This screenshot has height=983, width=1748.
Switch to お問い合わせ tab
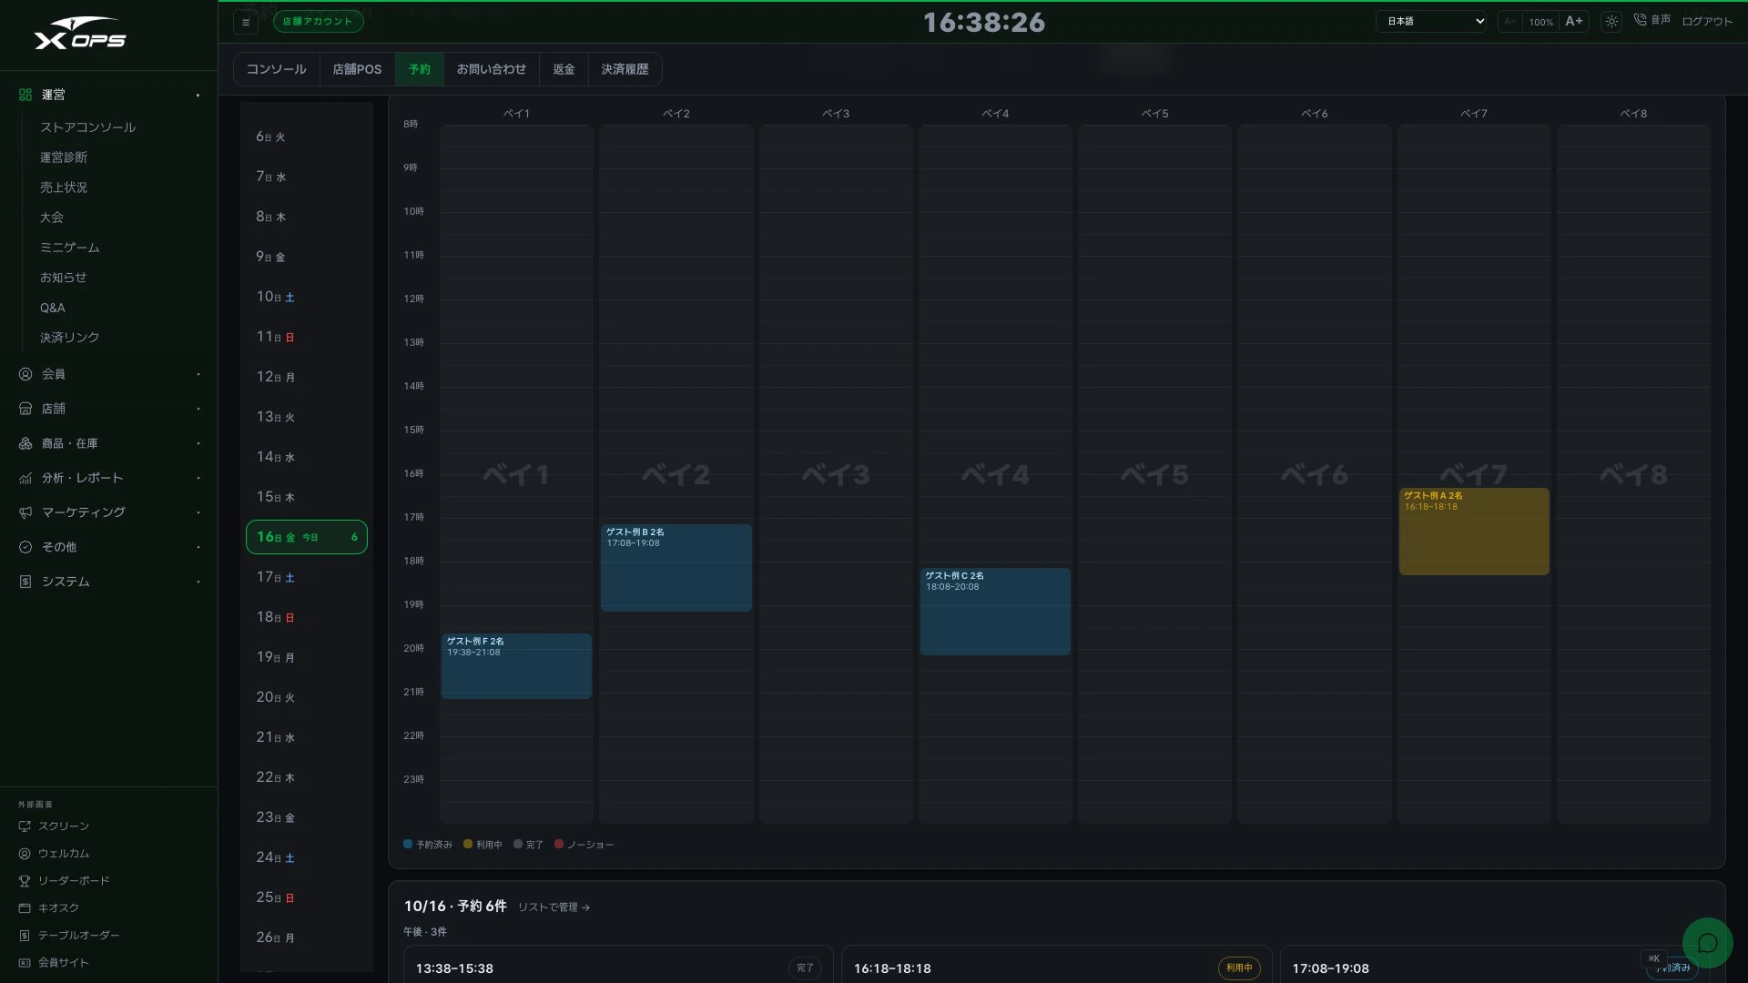tap(492, 69)
